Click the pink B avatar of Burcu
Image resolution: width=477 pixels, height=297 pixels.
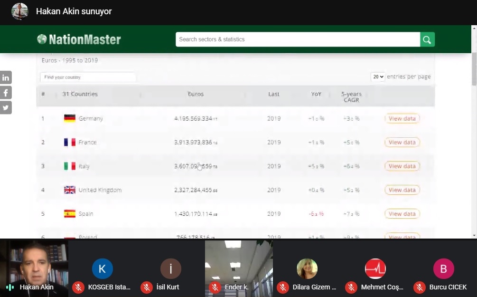click(x=443, y=268)
